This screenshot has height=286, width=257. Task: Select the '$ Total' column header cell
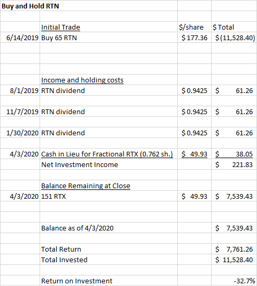(x=234, y=27)
